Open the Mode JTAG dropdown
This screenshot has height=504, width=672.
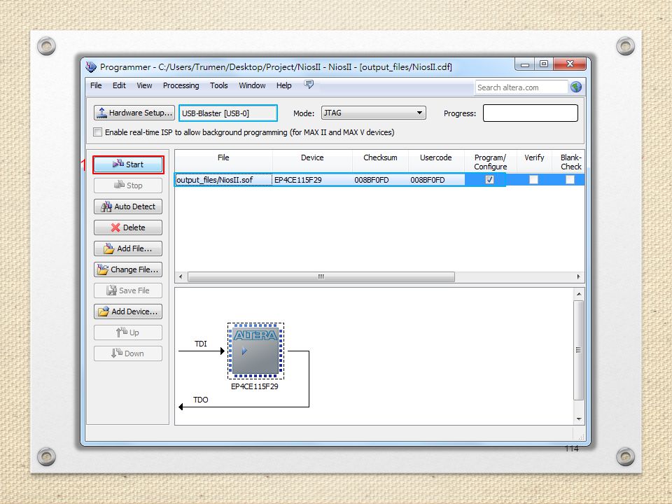click(373, 113)
